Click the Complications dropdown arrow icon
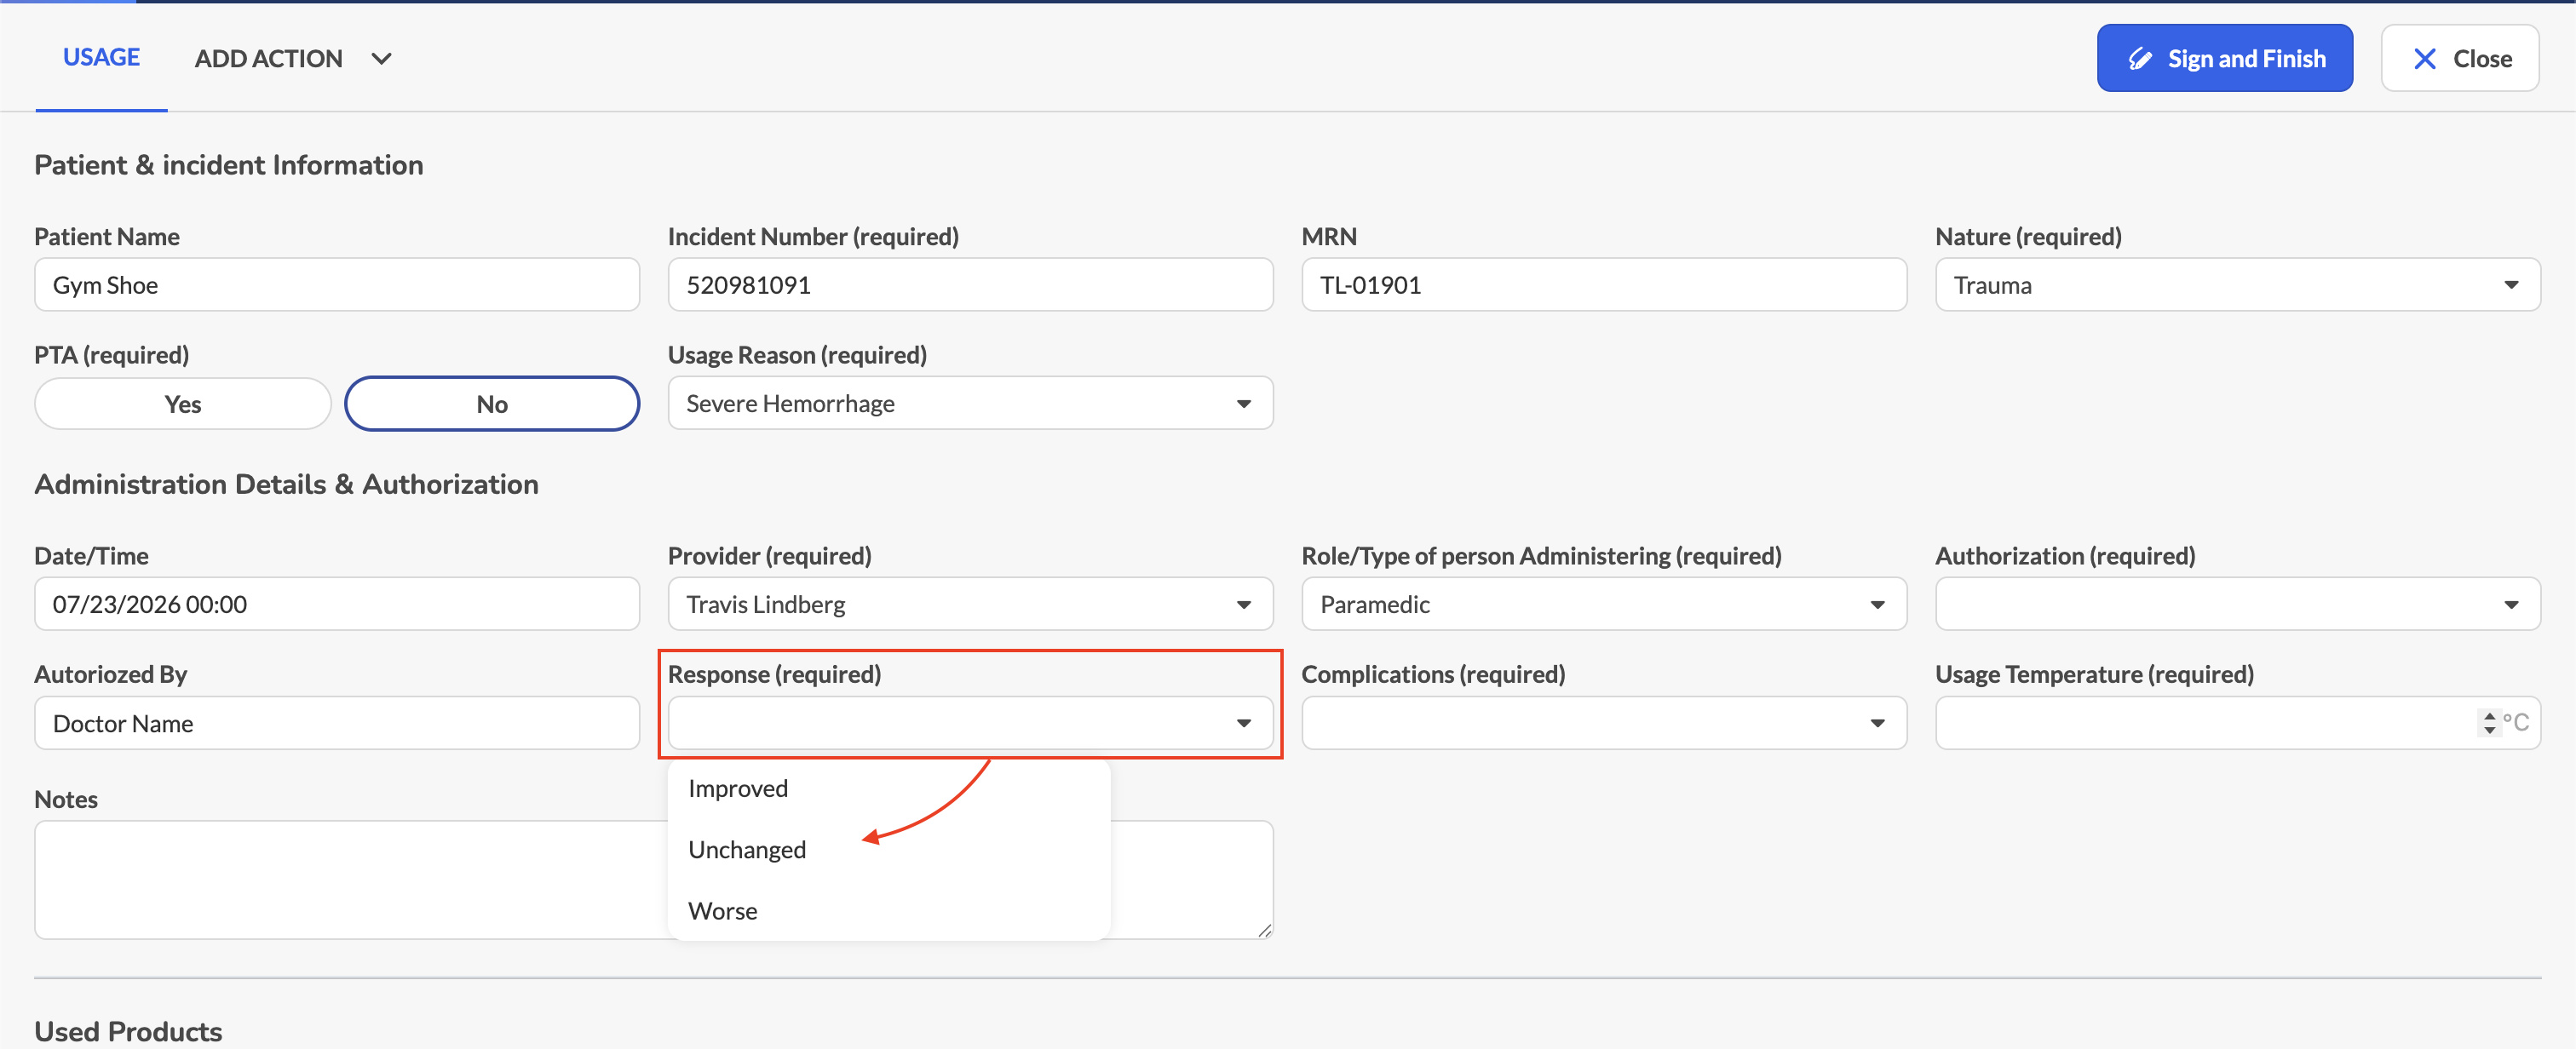Image resolution: width=2576 pixels, height=1049 pixels. click(1877, 723)
